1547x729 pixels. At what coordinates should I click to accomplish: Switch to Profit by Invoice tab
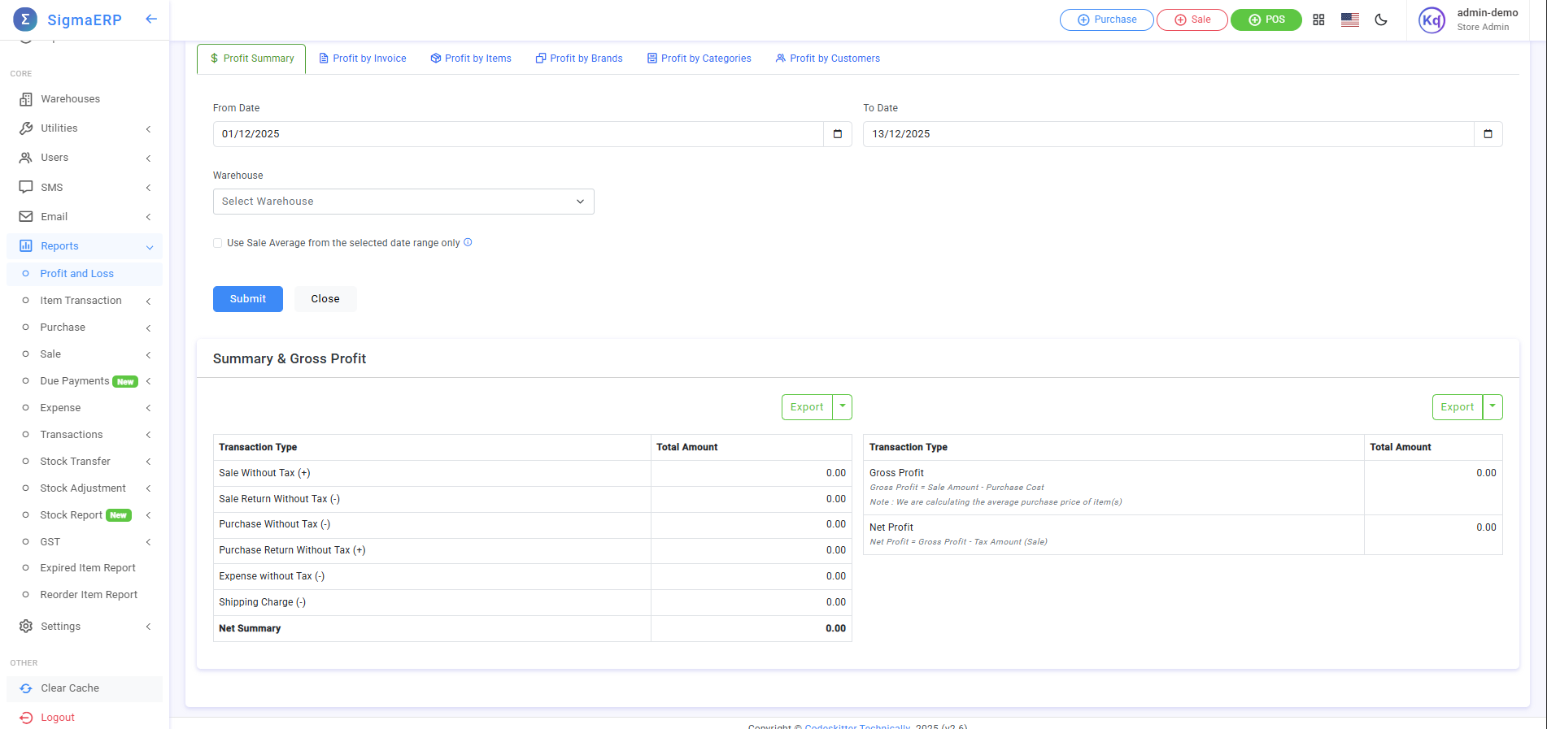pyautogui.click(x=363, y=59)
